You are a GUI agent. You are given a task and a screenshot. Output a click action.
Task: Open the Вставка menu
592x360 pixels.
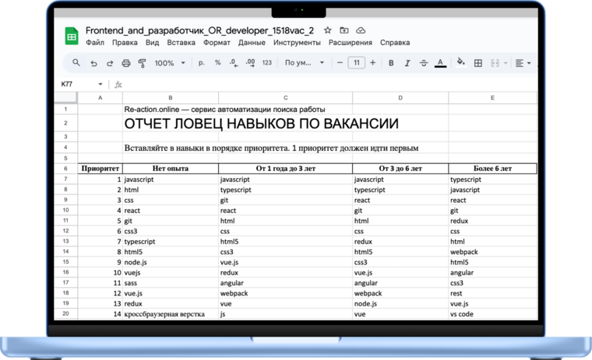pyautogui.click(x=181, y=42)
